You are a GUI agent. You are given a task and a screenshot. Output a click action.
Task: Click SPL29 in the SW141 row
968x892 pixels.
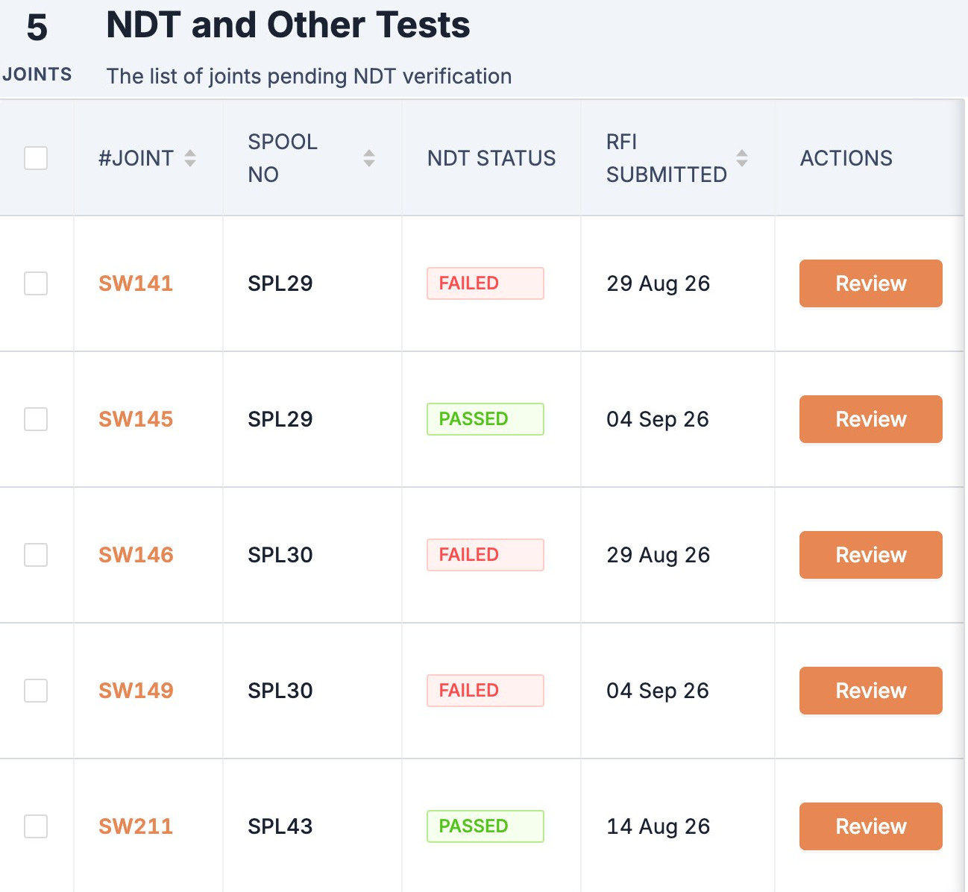point(280,283)
